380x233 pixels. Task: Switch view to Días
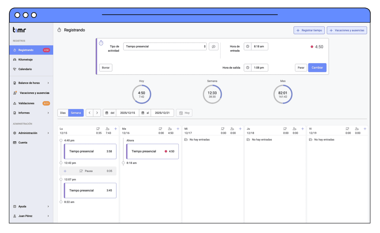63,113
